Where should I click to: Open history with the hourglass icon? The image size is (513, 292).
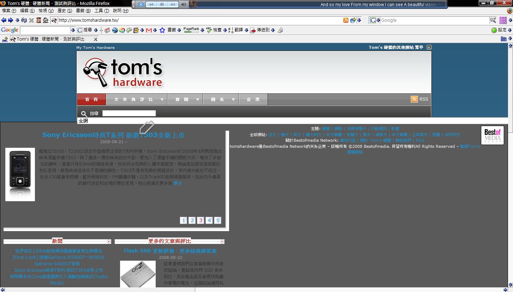pos(38,20)
